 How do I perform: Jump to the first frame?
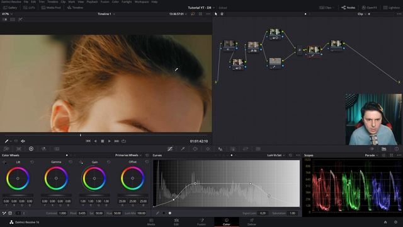coord(88,141)
